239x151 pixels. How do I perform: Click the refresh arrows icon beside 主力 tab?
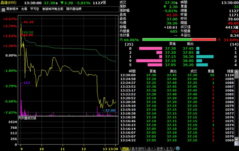(x=178, y=148)
